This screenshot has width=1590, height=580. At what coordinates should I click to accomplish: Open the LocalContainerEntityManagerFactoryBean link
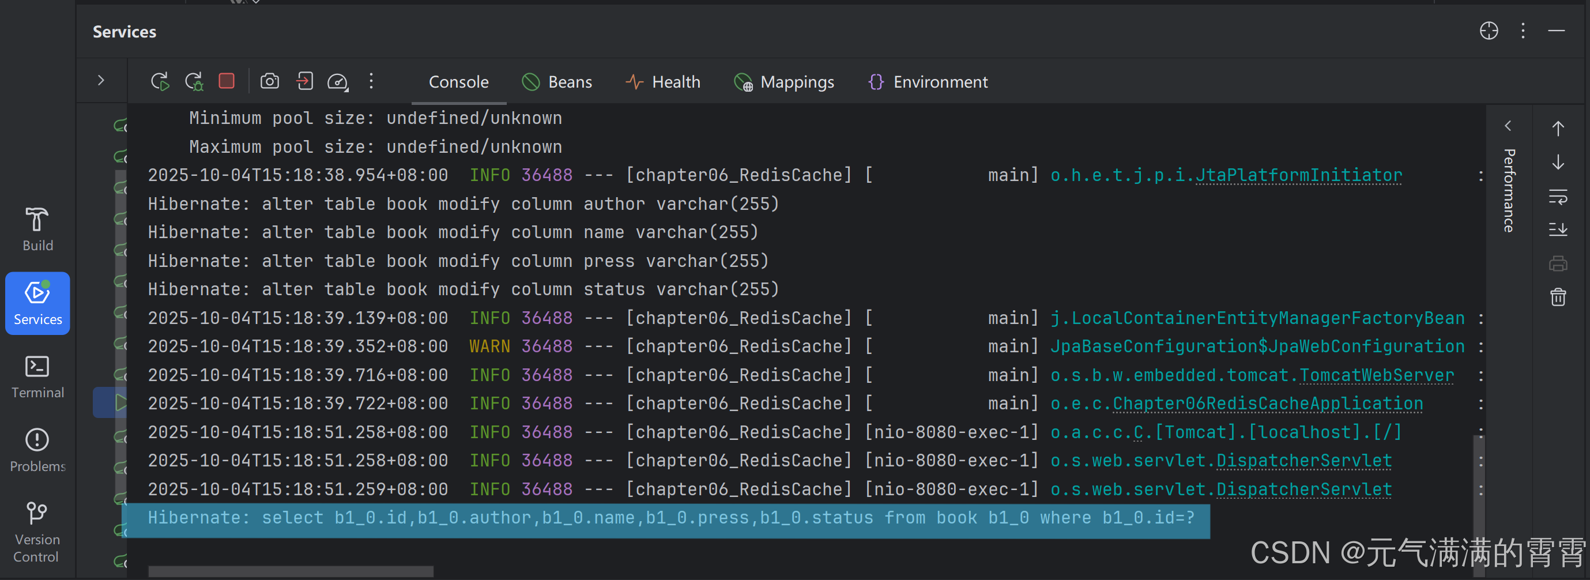pyautogui.click(x=1257, y=318)
